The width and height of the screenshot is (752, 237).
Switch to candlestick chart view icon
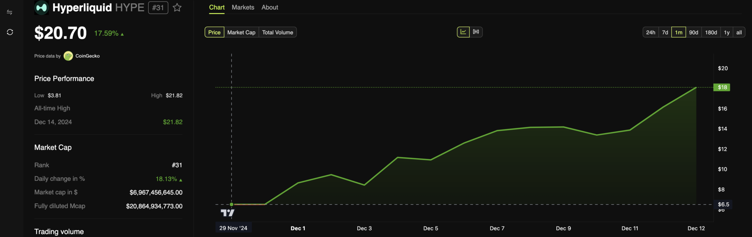[476, 32]
